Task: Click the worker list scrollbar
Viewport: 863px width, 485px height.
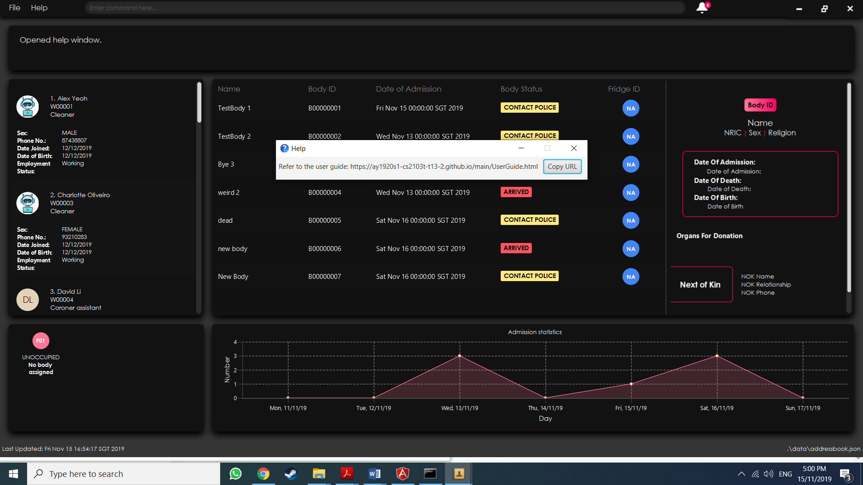Action: click(x=199, y=103)
